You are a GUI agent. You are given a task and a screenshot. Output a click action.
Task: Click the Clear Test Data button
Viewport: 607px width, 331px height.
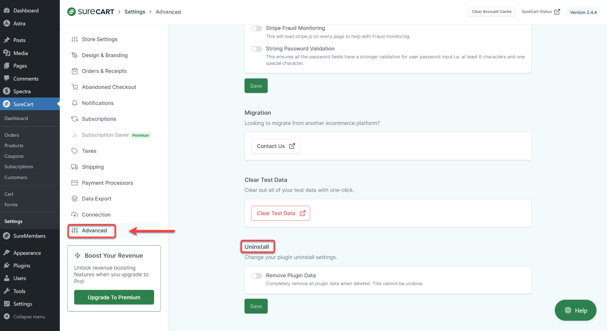tap(280, 213)
